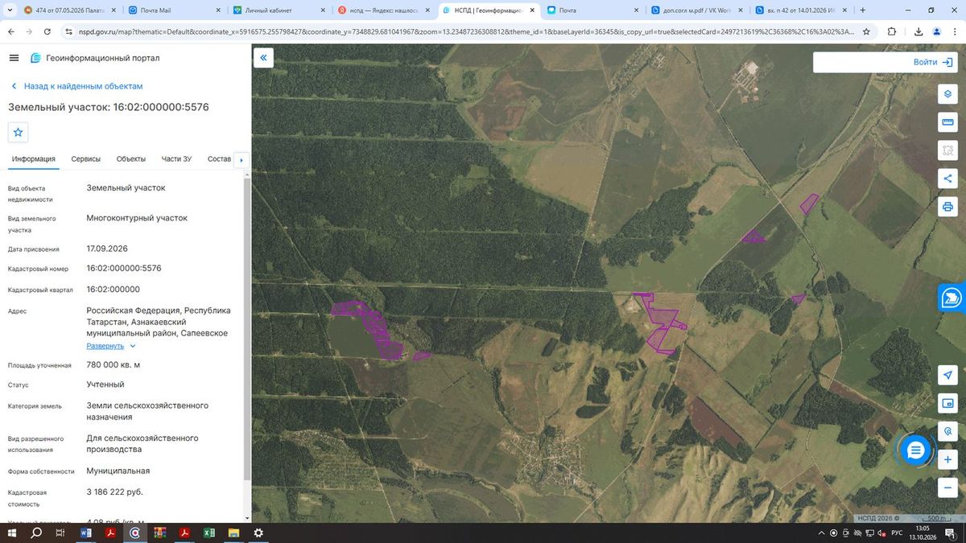966x543 pixels.
Task: Click the info panel vertical scrollbar
Action: click(246, 330)
